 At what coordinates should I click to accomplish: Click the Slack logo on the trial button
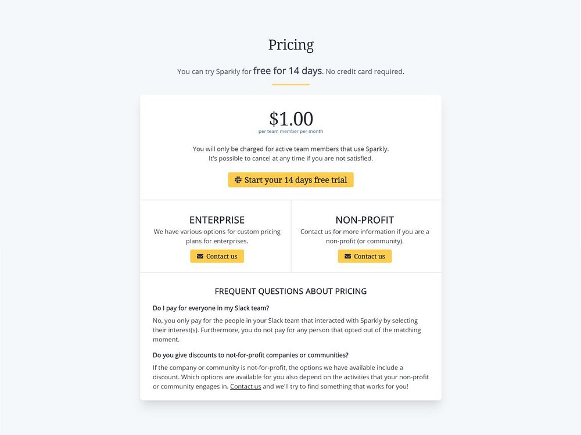coord(238,180)
